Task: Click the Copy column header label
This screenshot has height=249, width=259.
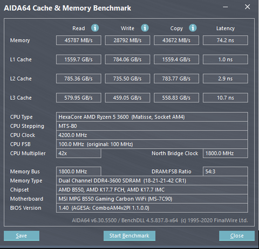Action: 176,29
